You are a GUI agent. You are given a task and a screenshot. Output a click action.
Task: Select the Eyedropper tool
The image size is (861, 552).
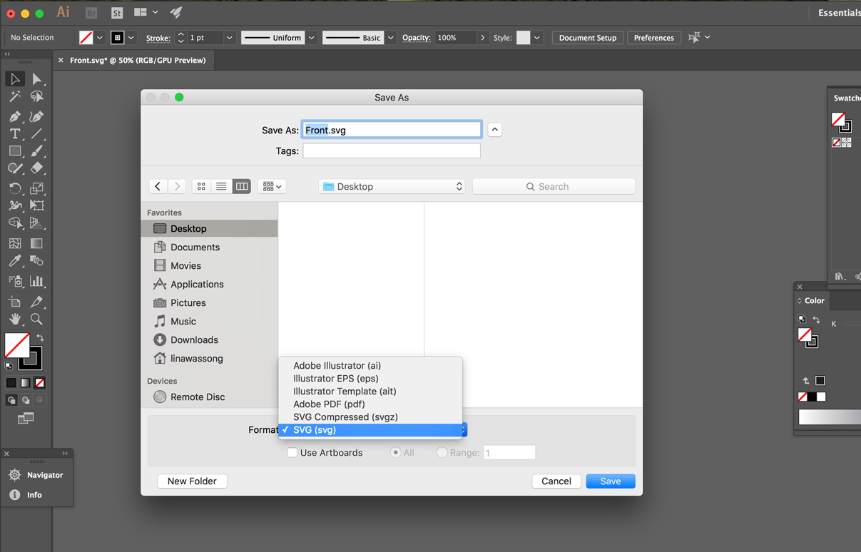pos(15,261)
